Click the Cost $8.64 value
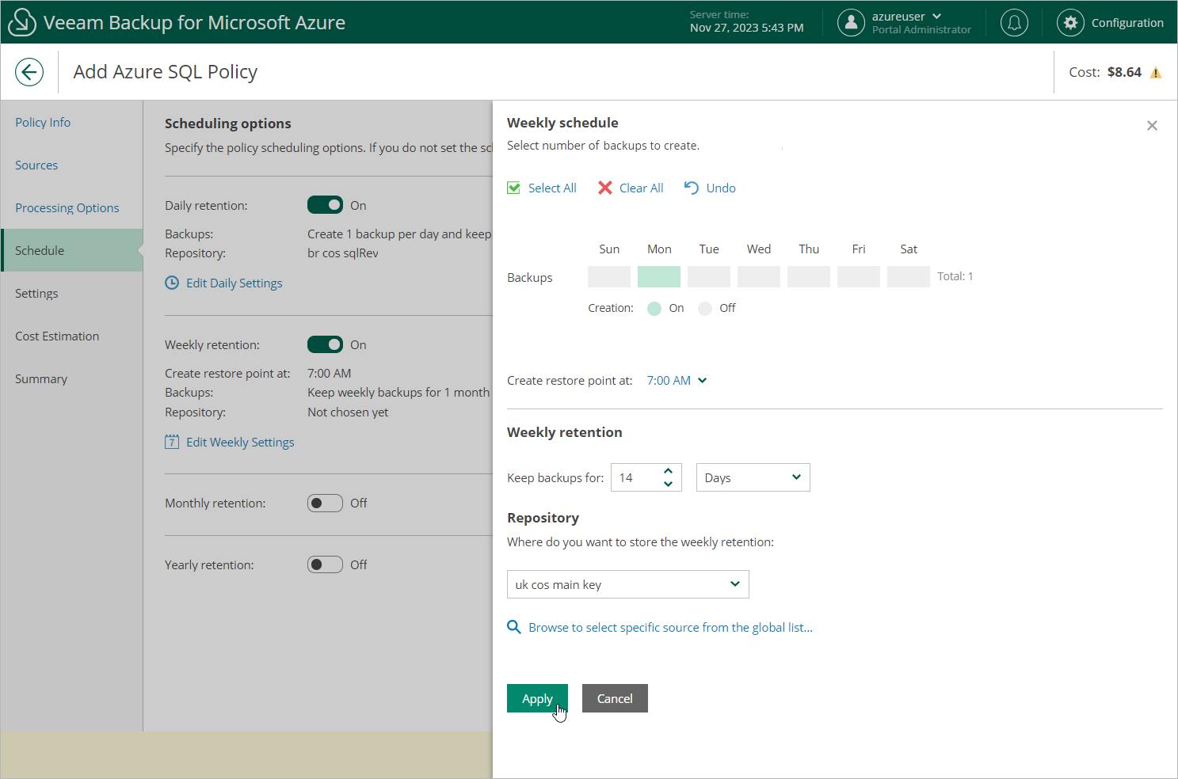1178x779 pixels. coord(1124,72)
